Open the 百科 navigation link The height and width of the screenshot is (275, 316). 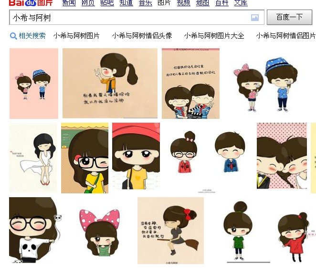[222, 2]
